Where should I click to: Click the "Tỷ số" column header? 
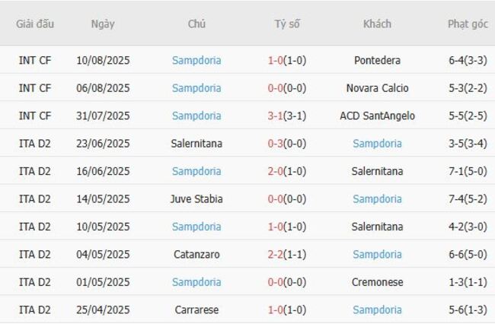tap(287, 24)
